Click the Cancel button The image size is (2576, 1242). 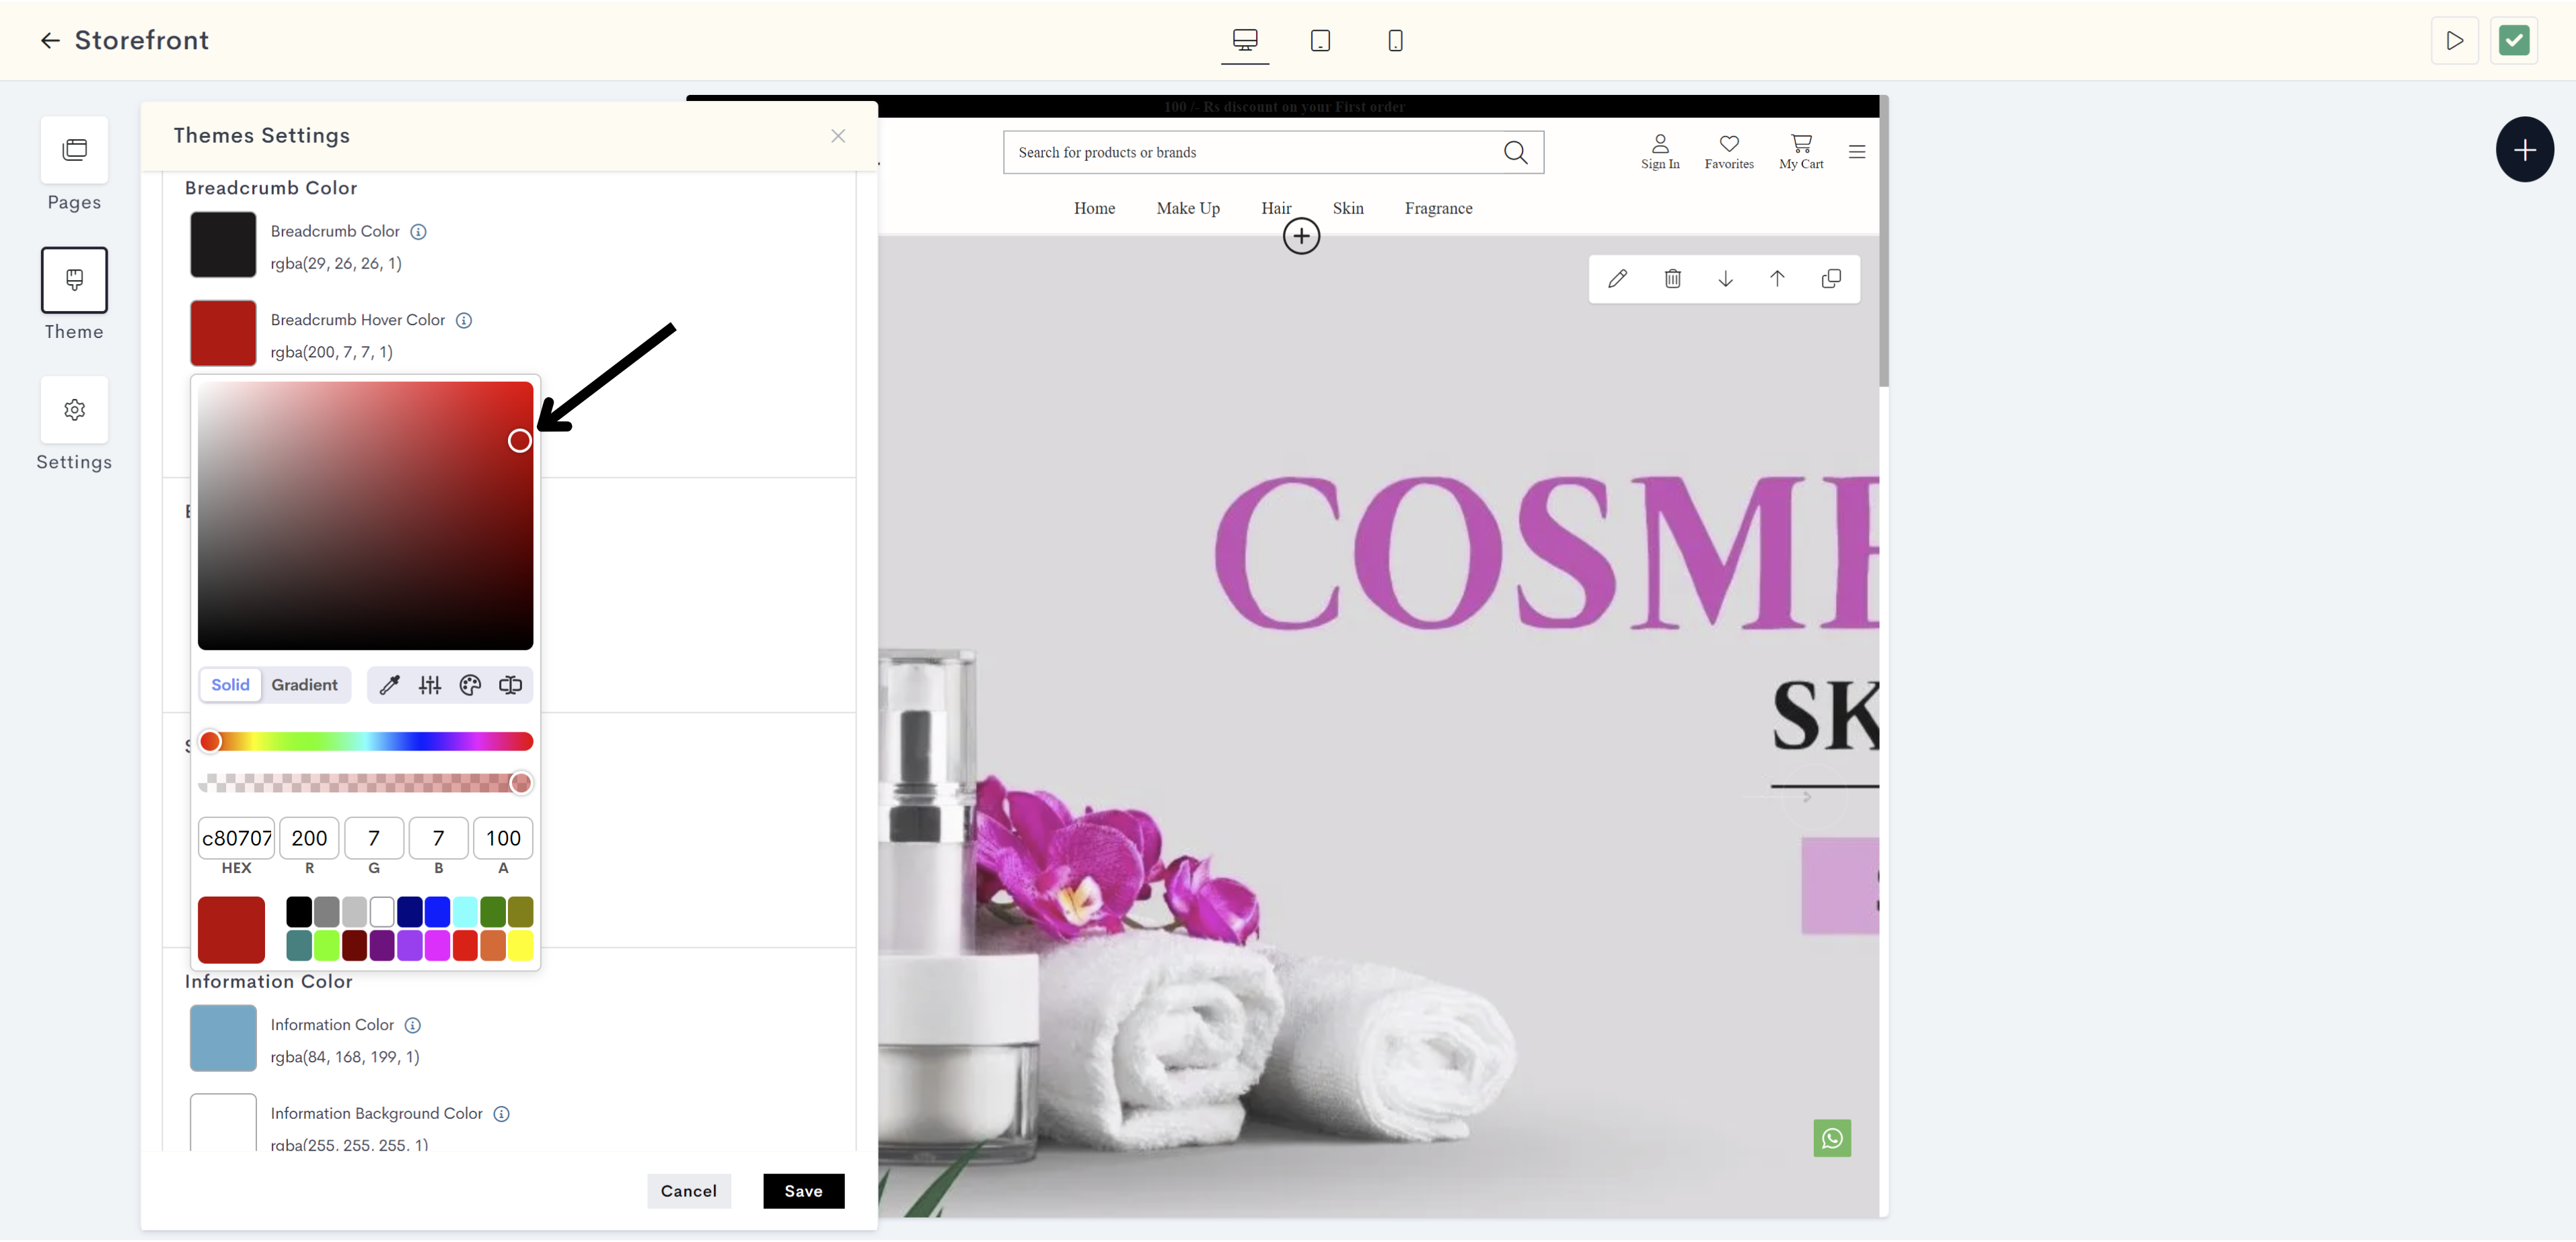[x=688, y=1191]
